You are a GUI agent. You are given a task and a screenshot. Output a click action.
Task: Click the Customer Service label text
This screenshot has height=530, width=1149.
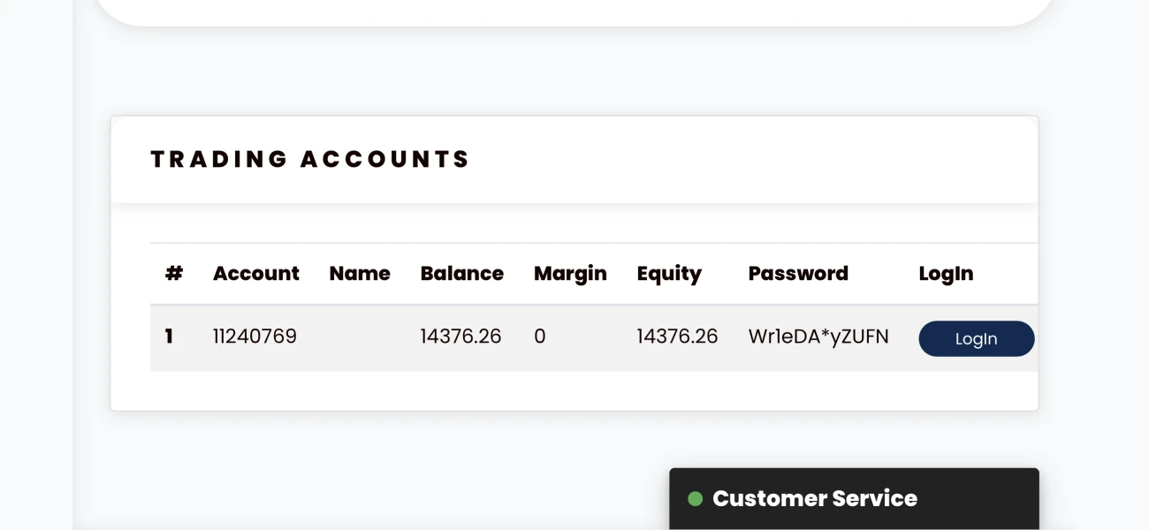coord(815,498)
